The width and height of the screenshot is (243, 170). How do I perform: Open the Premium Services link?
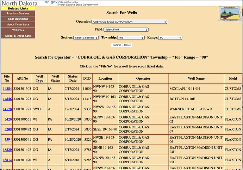18,13
